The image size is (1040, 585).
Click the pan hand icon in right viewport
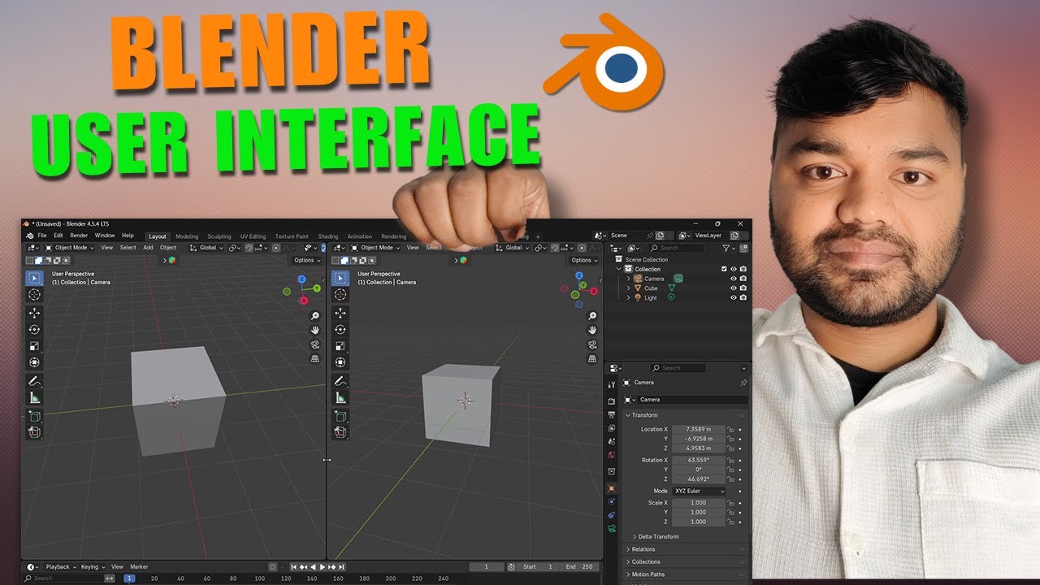click(x=592, y=330)
